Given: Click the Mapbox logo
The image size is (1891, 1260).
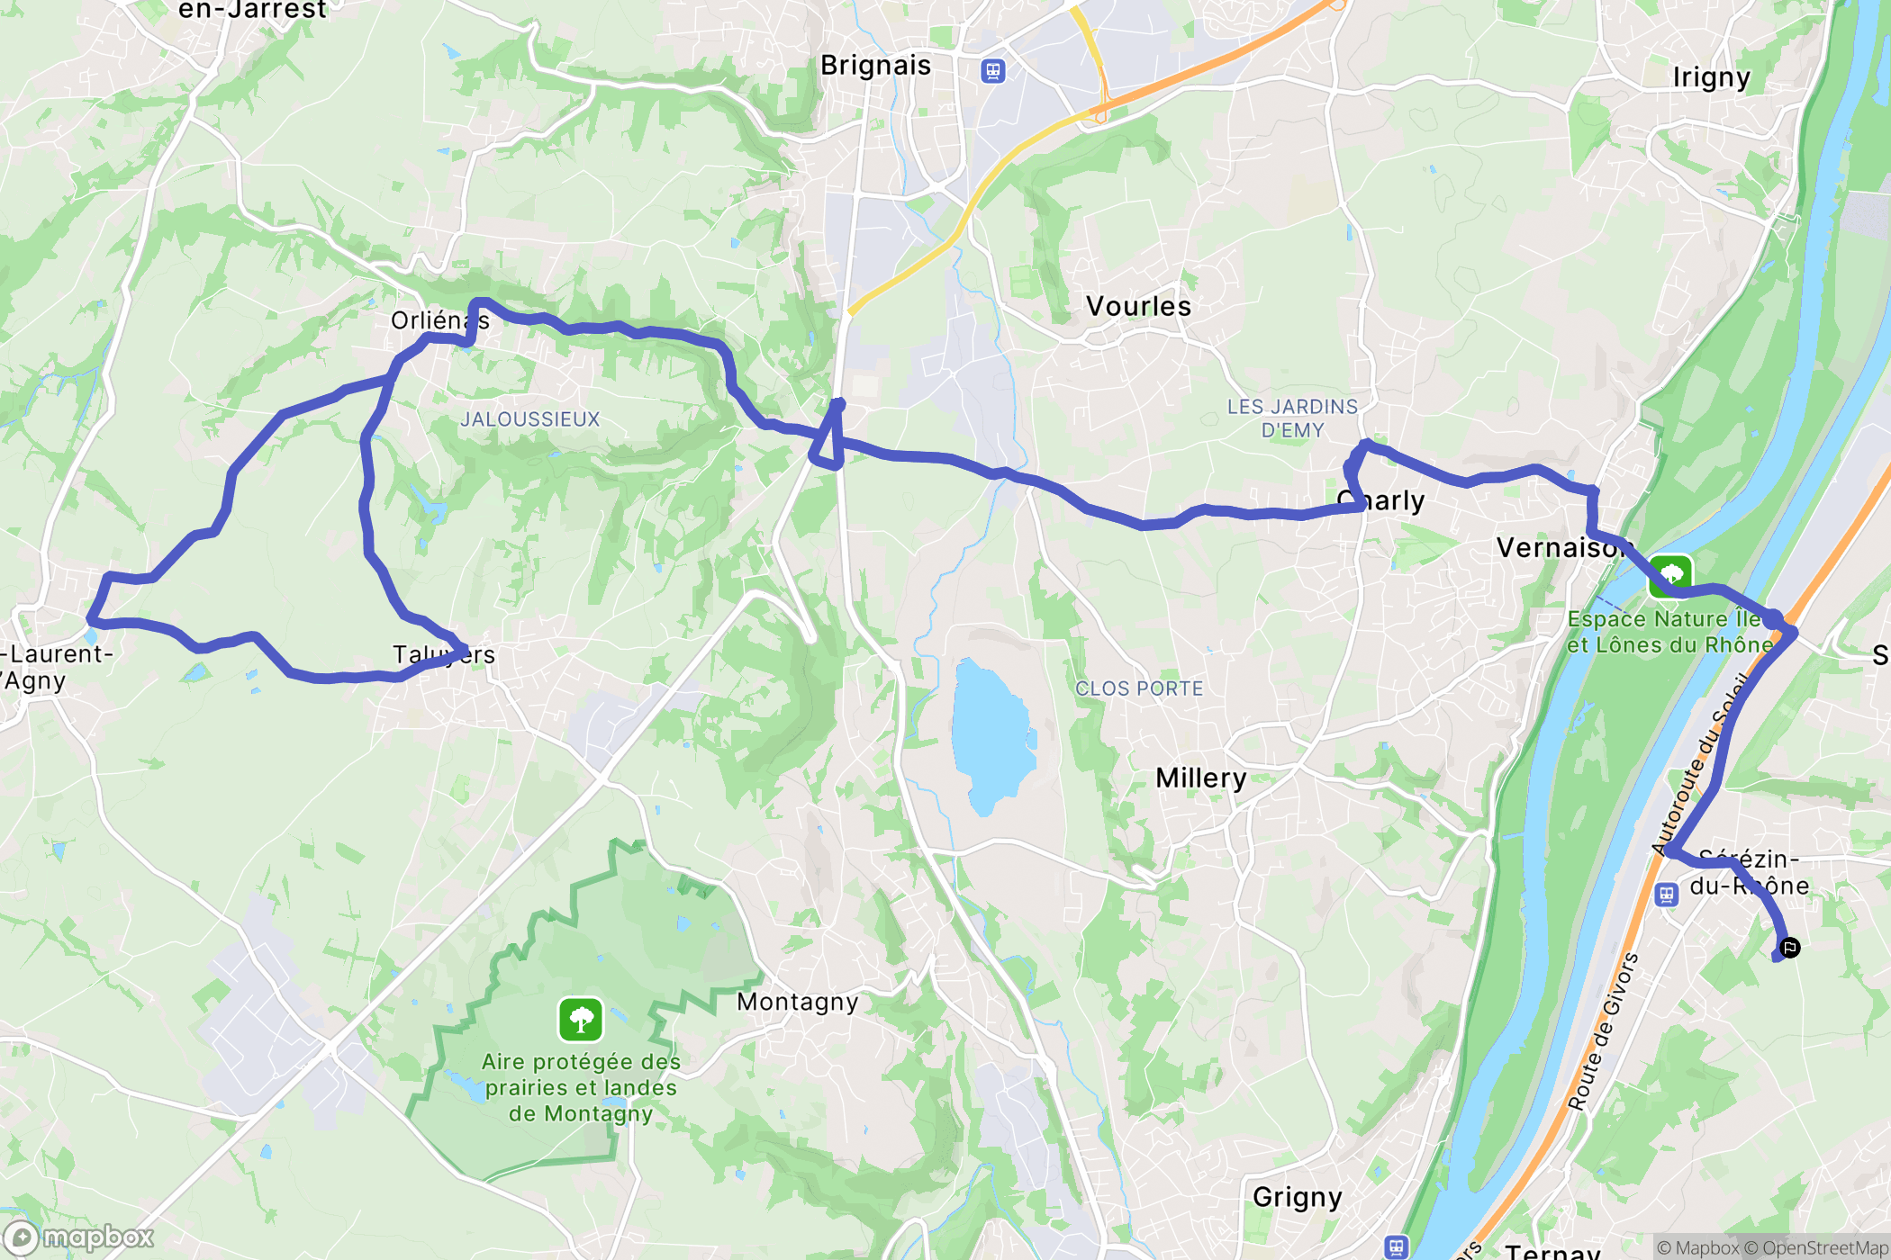Looking at the screenshot, I should pyautogui.click(x=78, y=1238).
